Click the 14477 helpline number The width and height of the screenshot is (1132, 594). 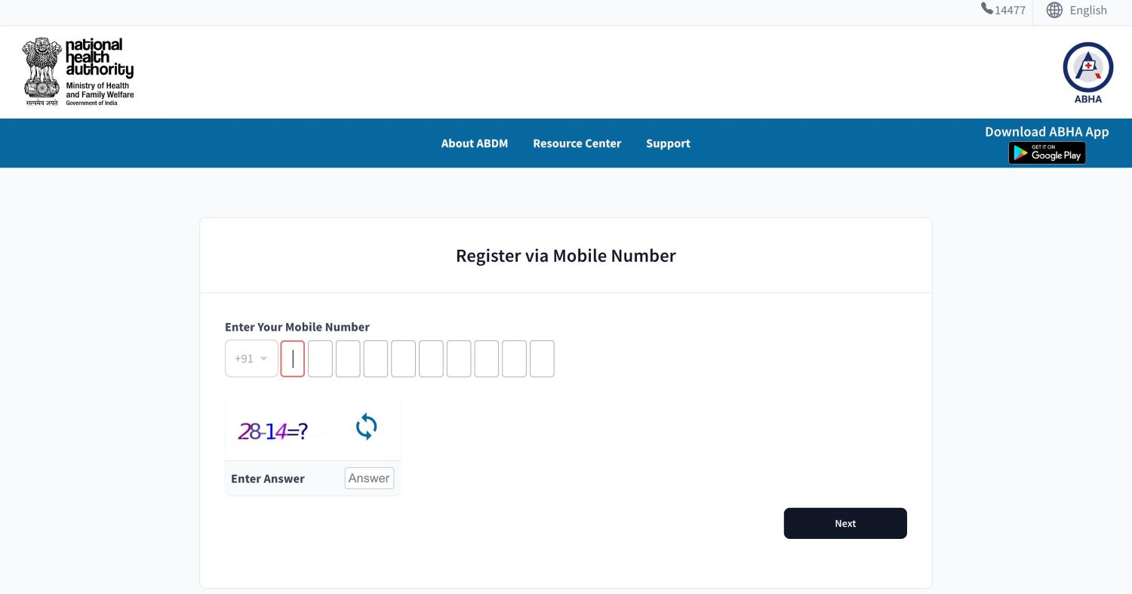click(x=1010, y=10)
